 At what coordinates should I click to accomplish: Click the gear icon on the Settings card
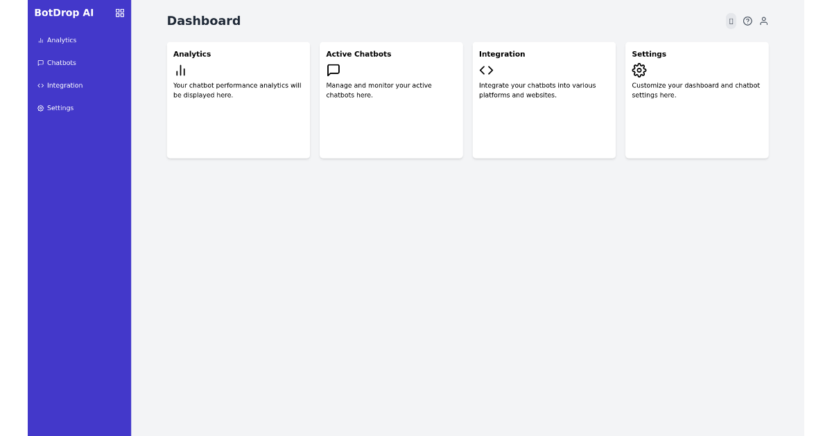pyautogui.click(x=639, y=70)
